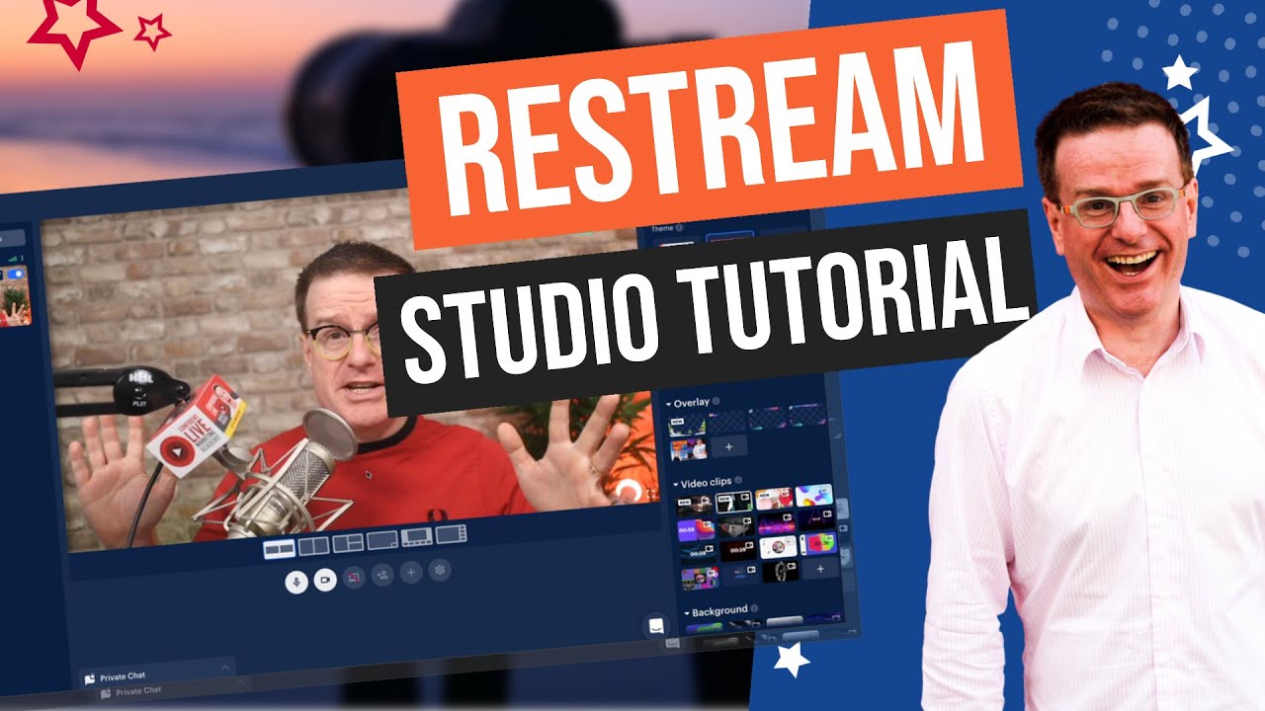This screenshot has width=1265, height=711.
Task: Collapse the Video clips section arrow
Action: click(676, 485)
